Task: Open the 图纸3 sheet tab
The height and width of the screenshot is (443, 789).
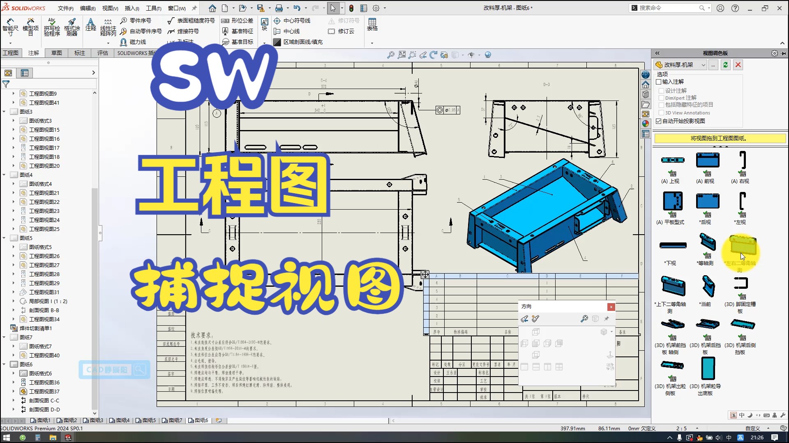Action: 93,420
